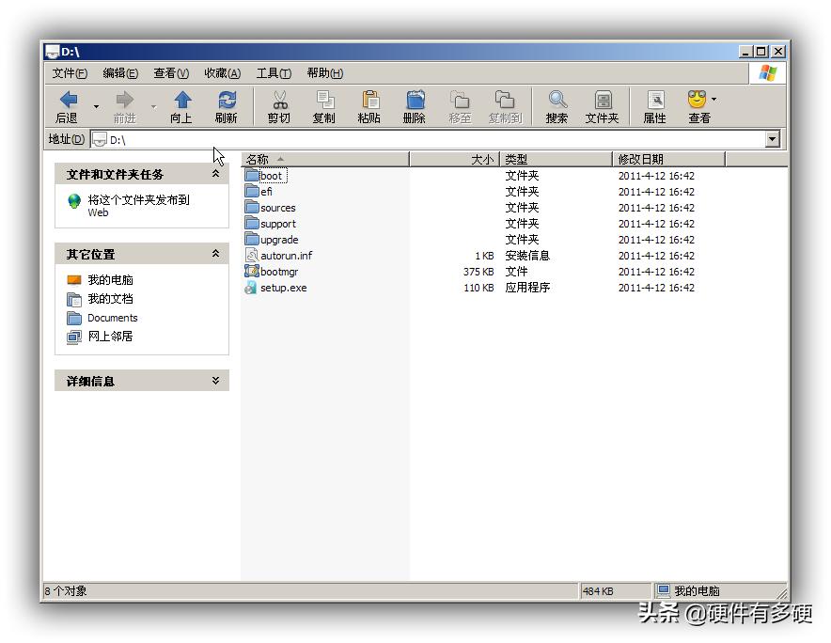Expand the 详细信息 section
Viewport: 831px width, 643px height.
click(x=215, y=380)
